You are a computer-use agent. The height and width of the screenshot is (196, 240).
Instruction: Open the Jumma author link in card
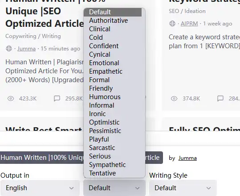[x=26, y=49]
